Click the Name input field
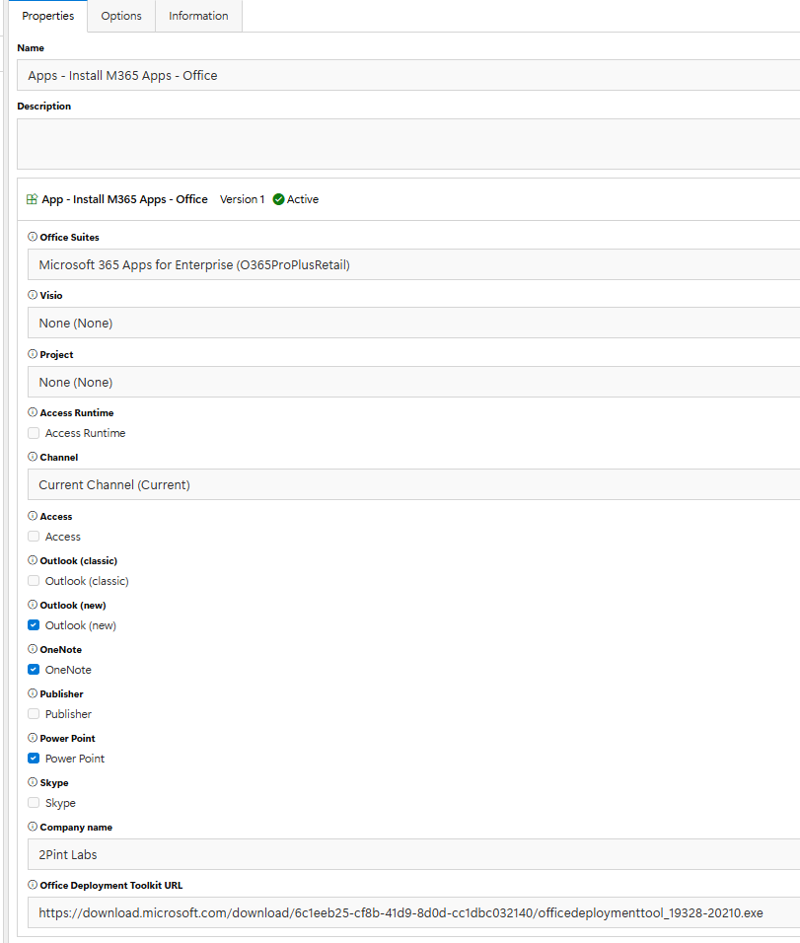The height and width of the screenshot is (943, 800). tap(408, 75)
